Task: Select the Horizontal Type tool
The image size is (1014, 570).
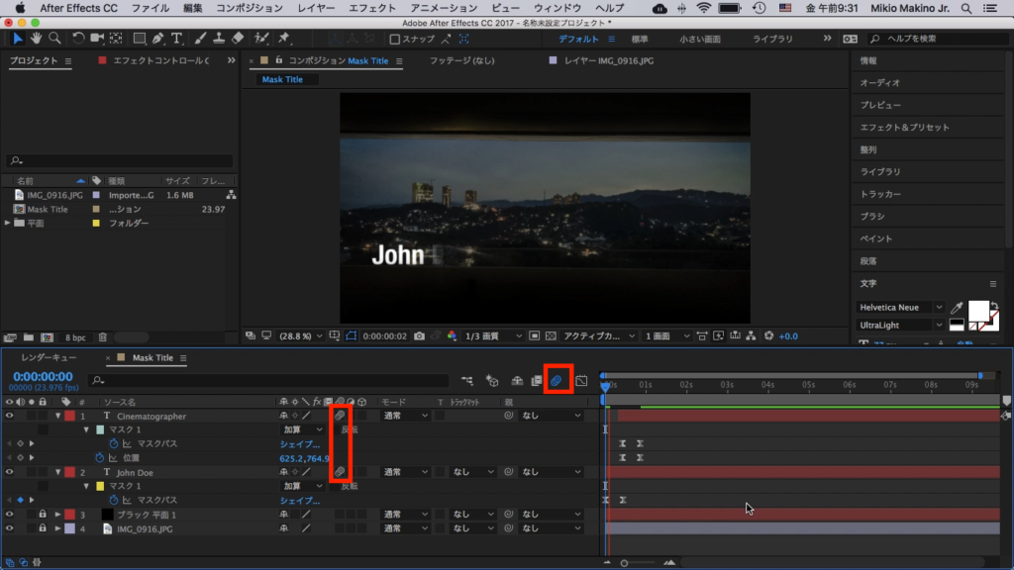Action: click(177, 39)
